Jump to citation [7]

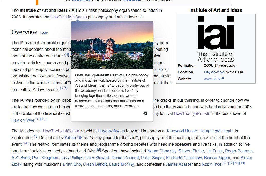[x=65, y=88]
